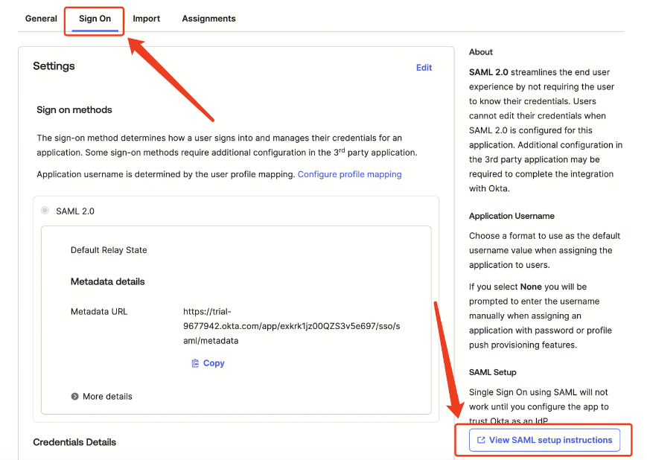The image size is (647, 460).
Task: Click the Metadata URL value text
Action: click(x=291, y=326)
